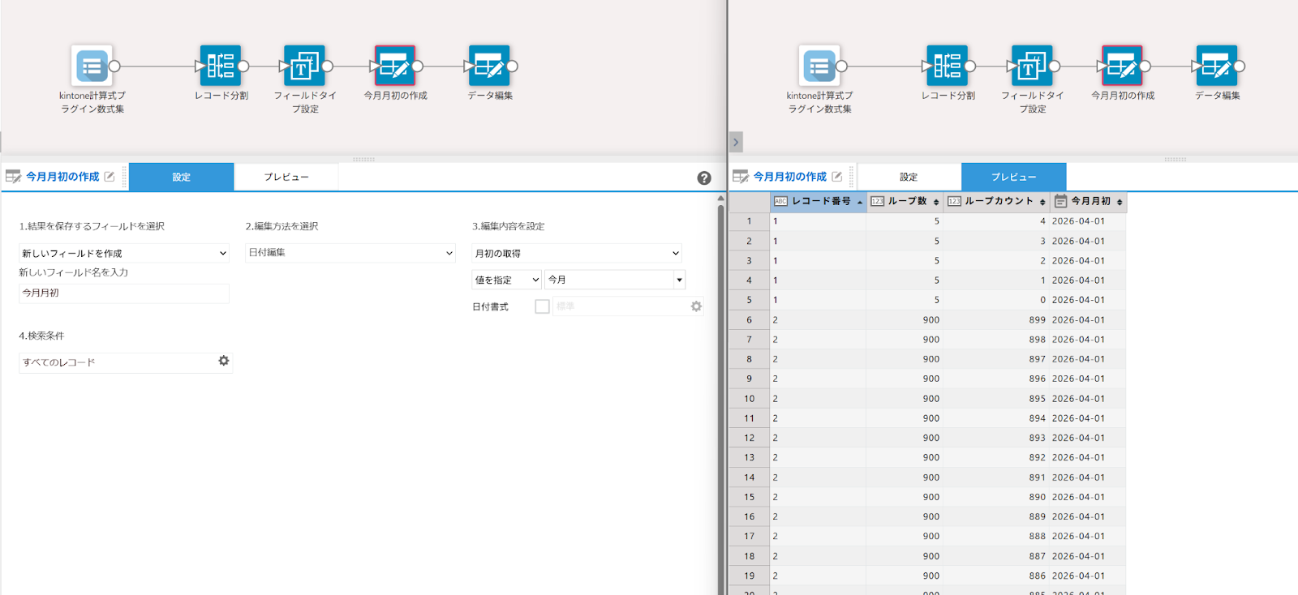The image size is (1298, 595).
Task: Sort by レコード番号 column header
Action: 821,201
